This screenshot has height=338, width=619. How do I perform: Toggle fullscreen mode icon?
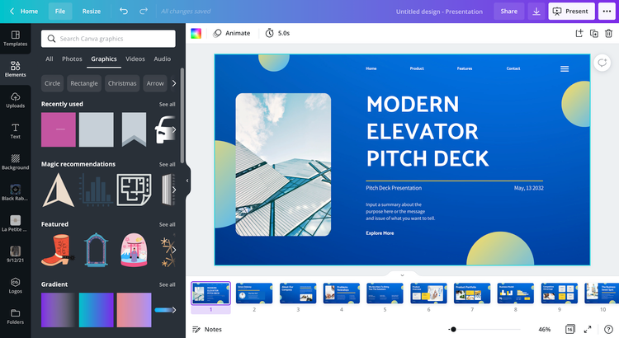pos(588,329)
